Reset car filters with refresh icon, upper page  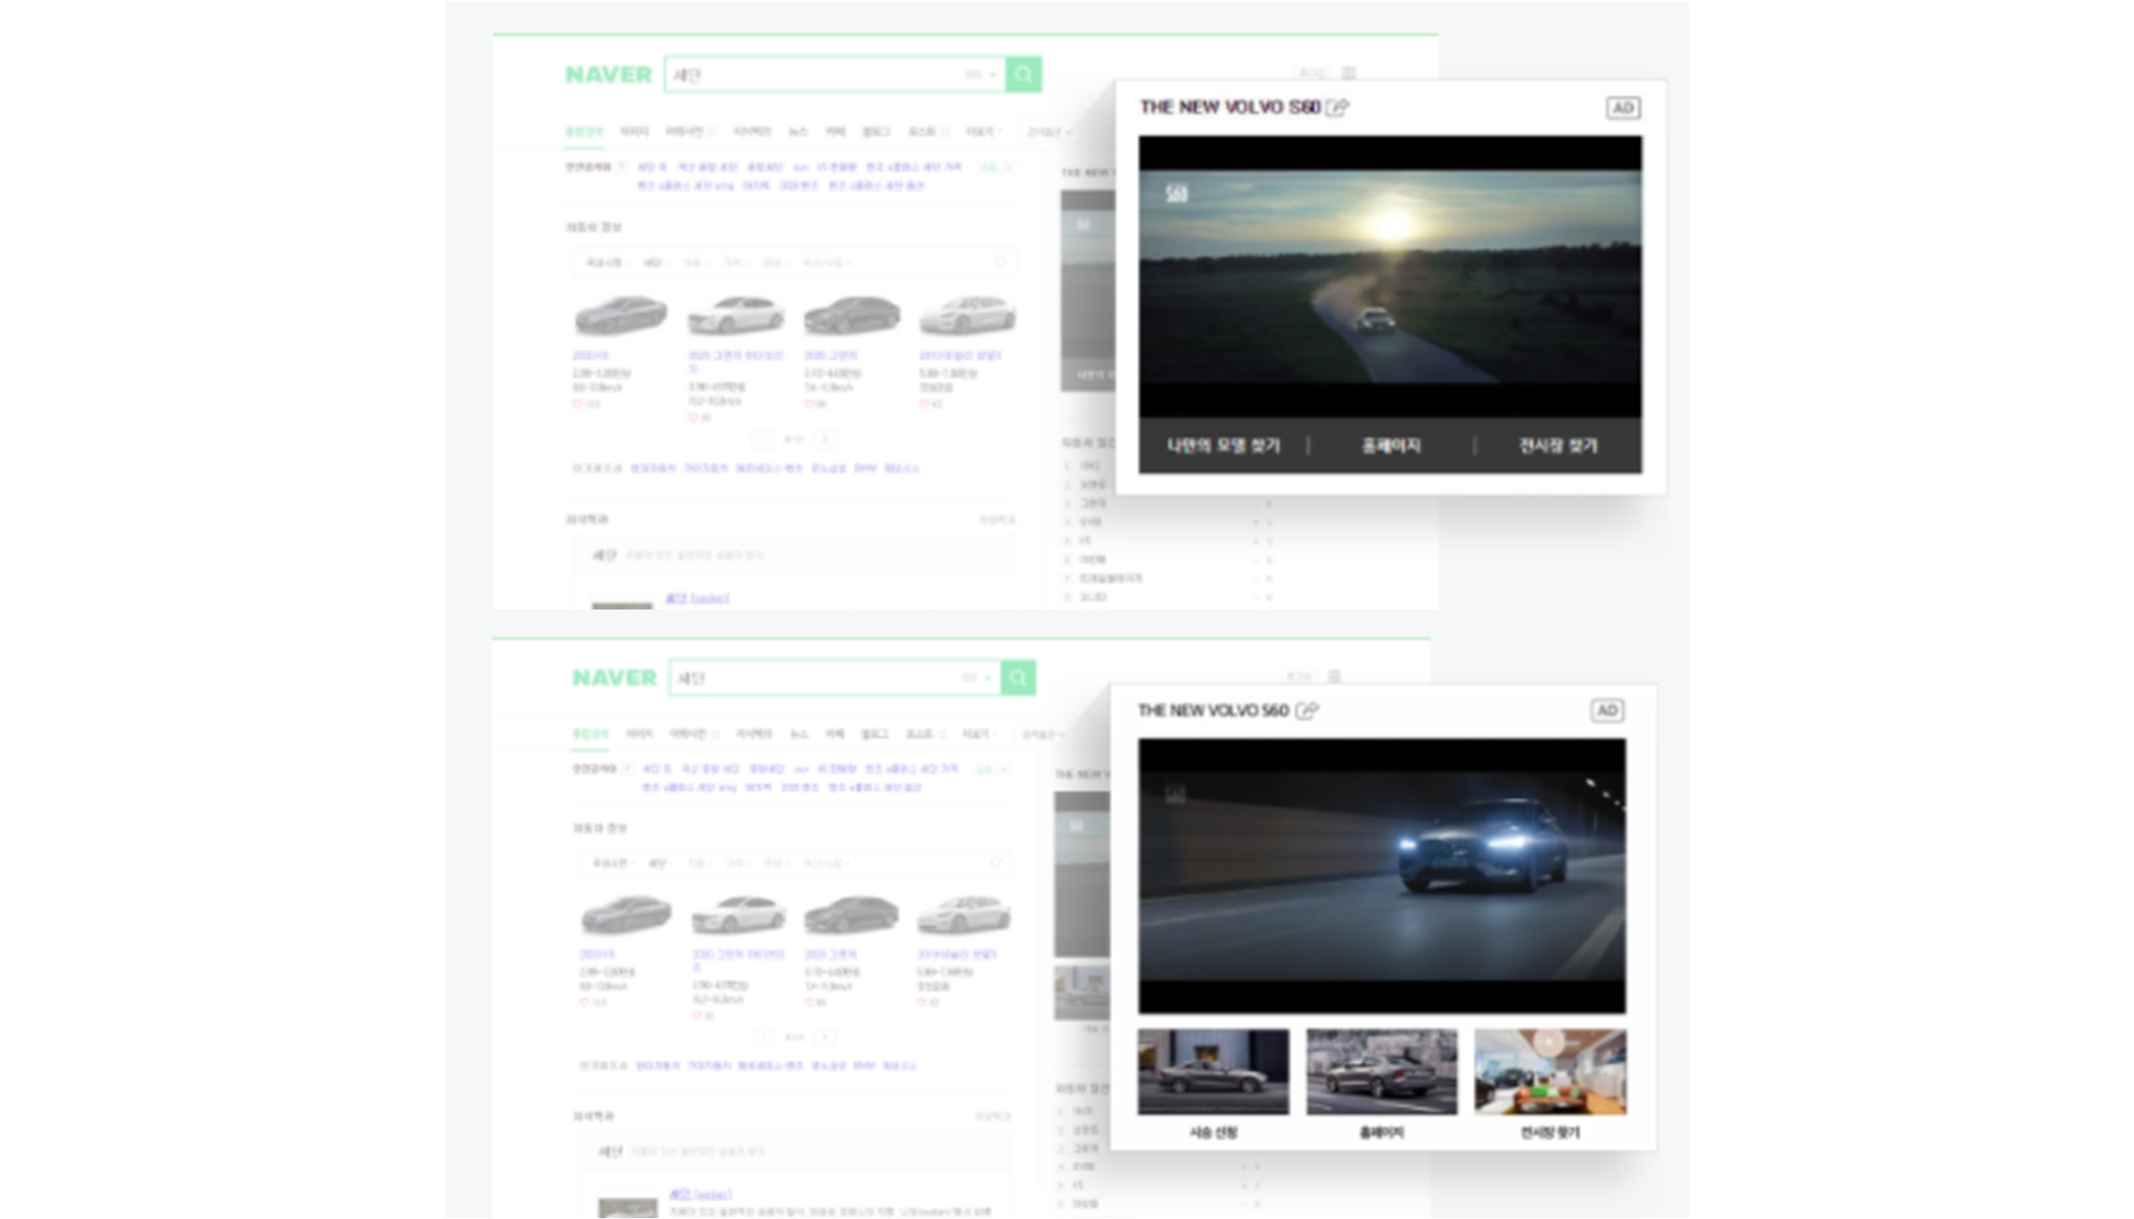[x=1001, y=263]
